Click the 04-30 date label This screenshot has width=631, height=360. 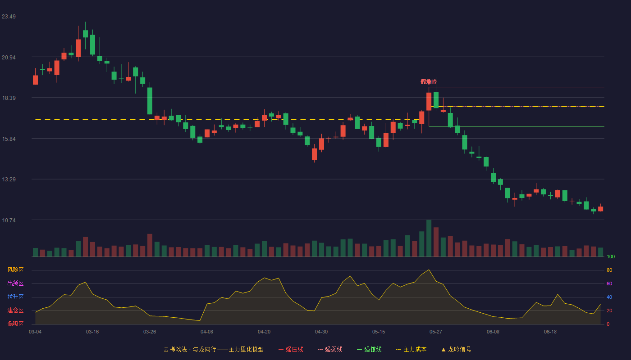(x=321, y=332)
